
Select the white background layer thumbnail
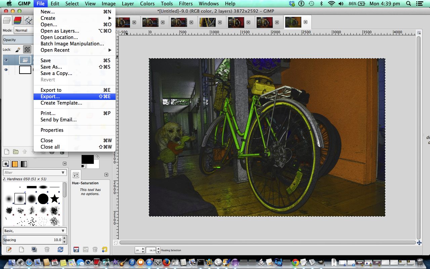[x=25, y=70]
